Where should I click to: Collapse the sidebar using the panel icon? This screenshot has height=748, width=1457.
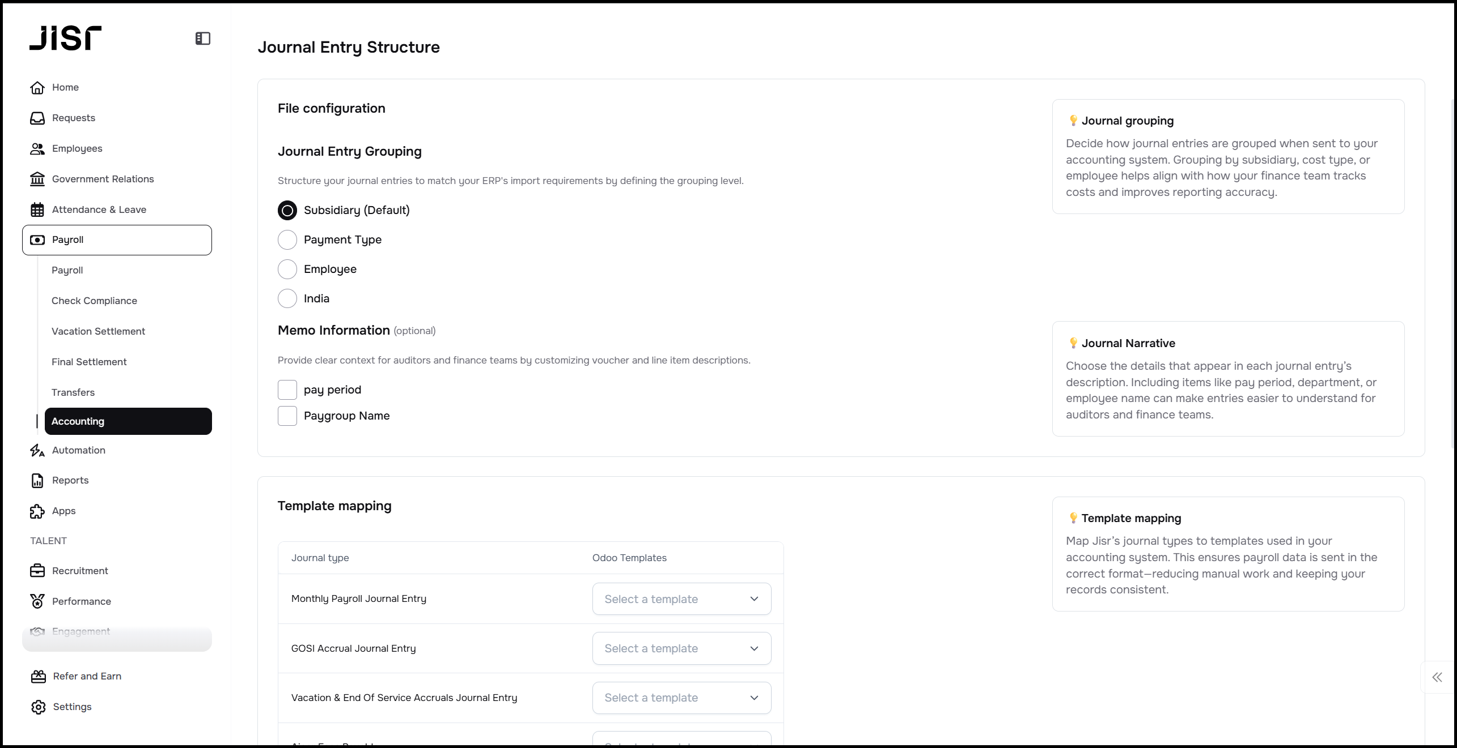[203, 39]
